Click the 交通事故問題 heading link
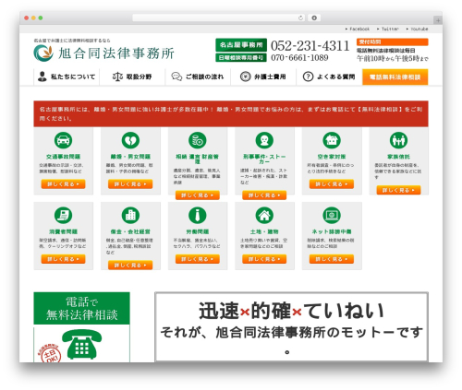462x390 pixels. (63, 157)
